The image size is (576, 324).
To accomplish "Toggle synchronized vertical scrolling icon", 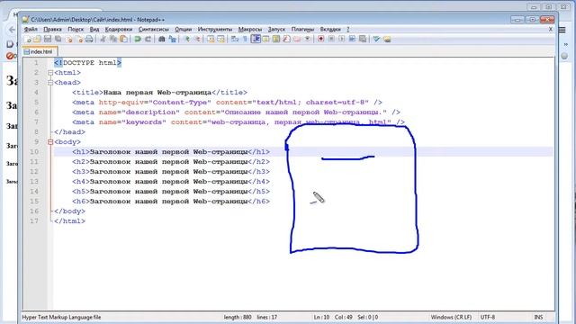I will 211,39.
